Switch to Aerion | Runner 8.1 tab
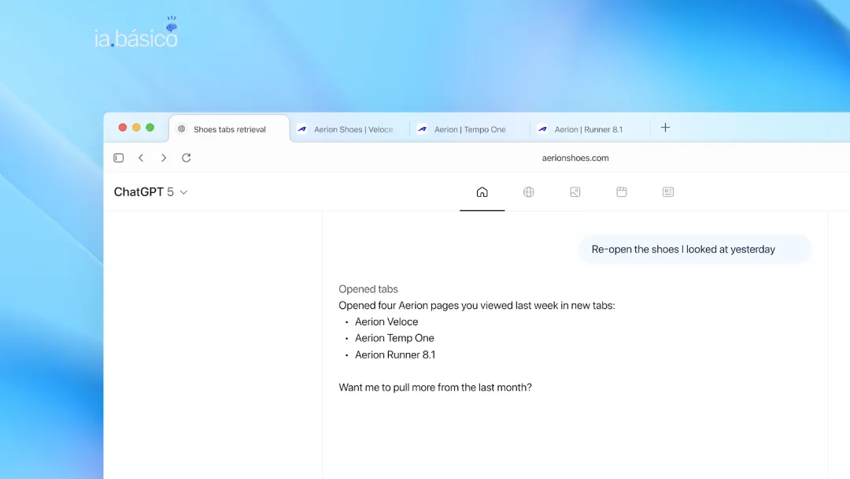Image resolution: width=850 pixels, height=479 pixels. coord(589,129)
